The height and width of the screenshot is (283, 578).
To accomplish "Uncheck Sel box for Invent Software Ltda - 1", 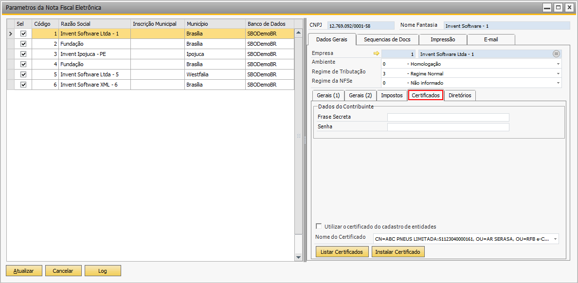I will 23,34.
